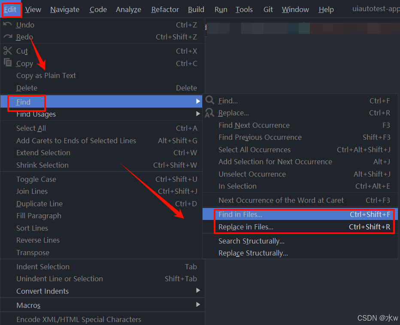Select the Copy menu entry
The width and height of the screenshot is (400, 325).
coord(102,63)
